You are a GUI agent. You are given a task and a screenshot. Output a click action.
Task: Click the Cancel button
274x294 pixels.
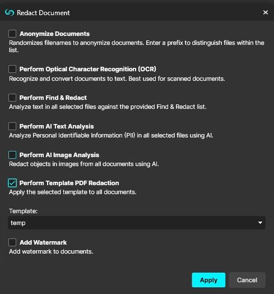[247, 280]
